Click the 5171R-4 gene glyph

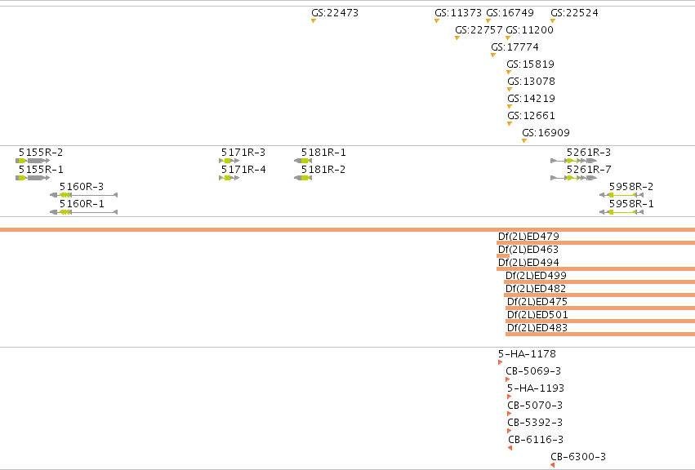pos(229,178)
